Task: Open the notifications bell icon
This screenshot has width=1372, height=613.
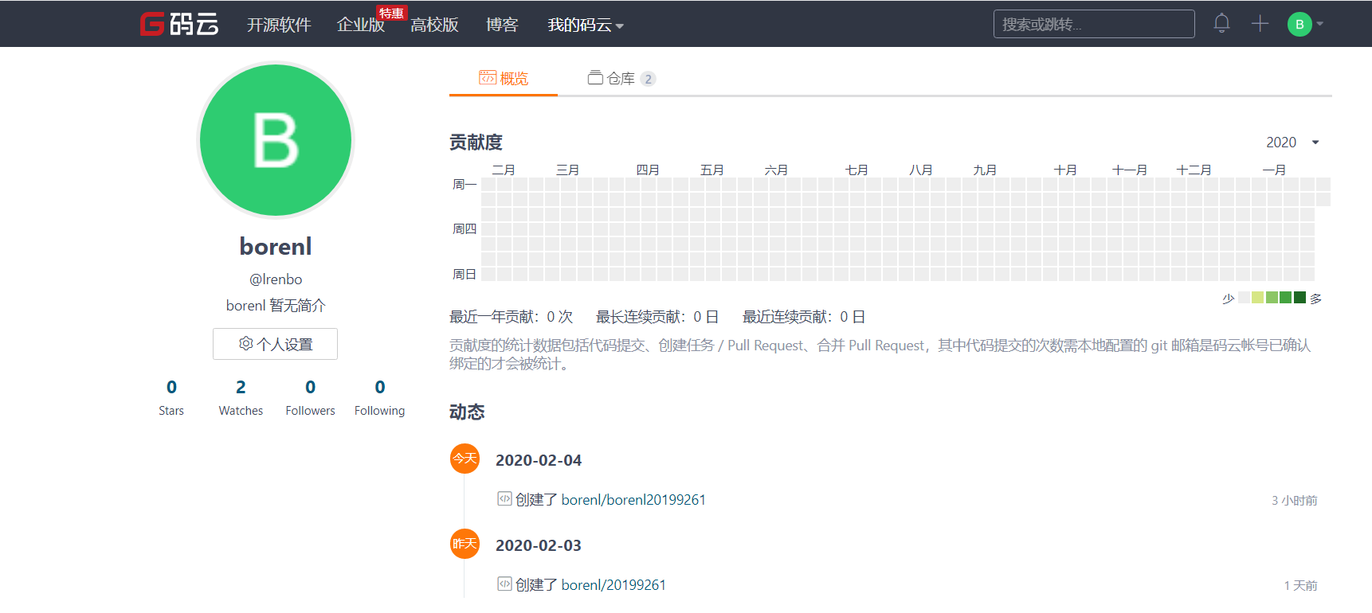Action: [1221, 24]
